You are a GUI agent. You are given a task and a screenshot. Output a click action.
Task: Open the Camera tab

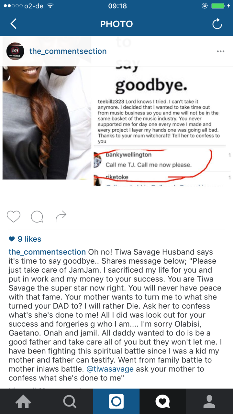[x=116, y=402]
